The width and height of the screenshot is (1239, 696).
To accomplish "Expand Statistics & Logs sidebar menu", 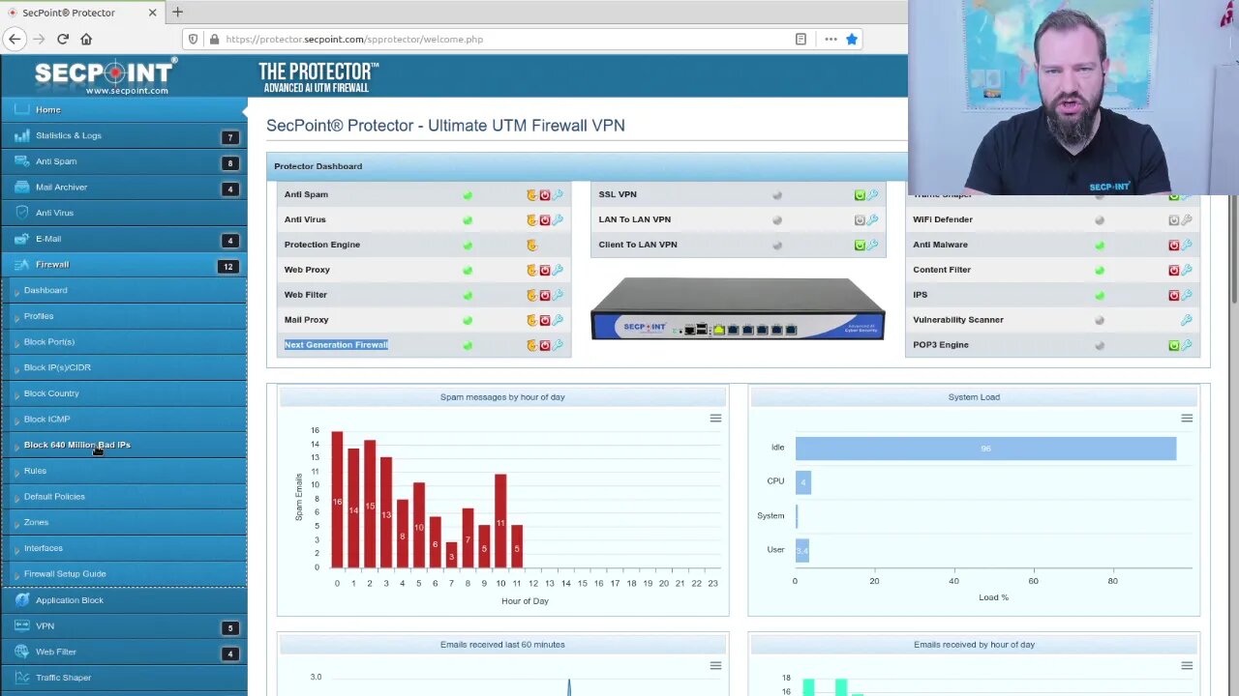I will tap(124, 135).
